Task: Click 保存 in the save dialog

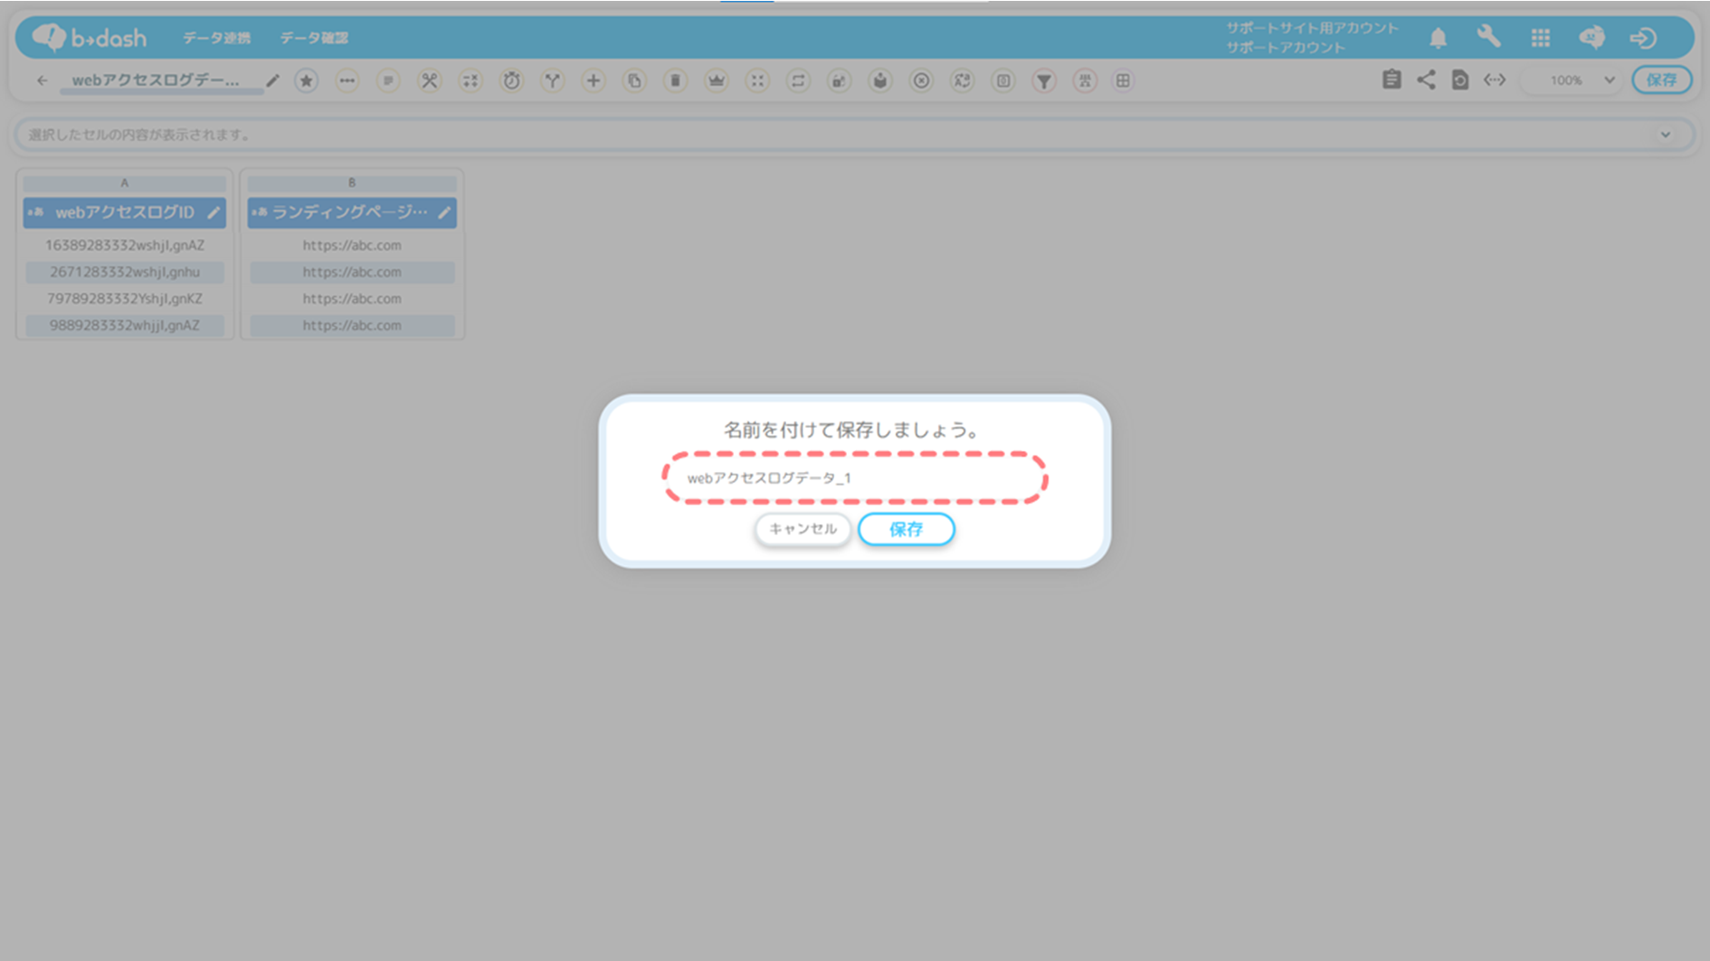Action: pos(907,530)
